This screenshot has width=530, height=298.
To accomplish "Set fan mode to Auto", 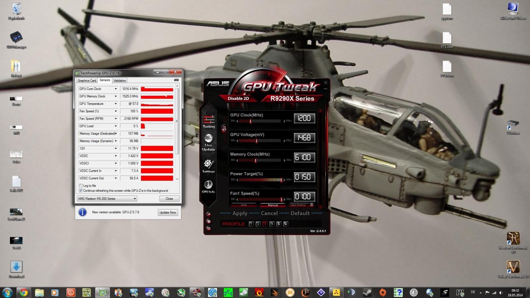I will click(244, 205).
